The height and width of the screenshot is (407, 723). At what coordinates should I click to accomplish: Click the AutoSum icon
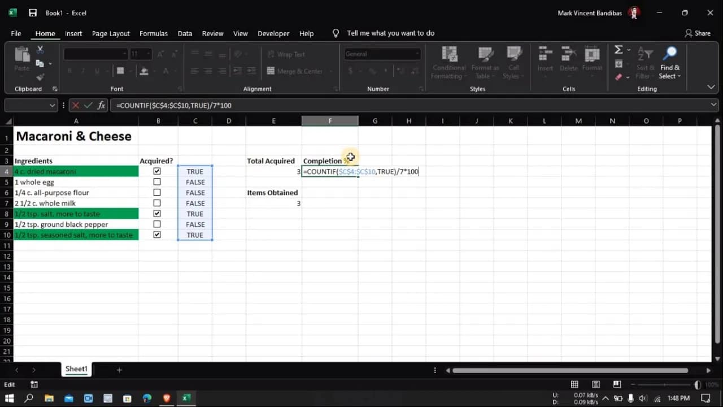(x=617, y=49)
